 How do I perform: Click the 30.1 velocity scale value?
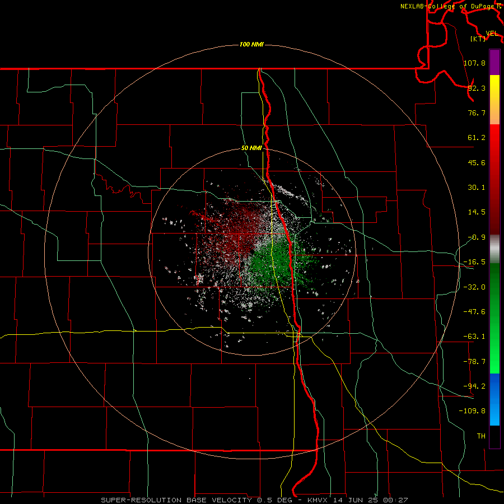click(477, 188)
